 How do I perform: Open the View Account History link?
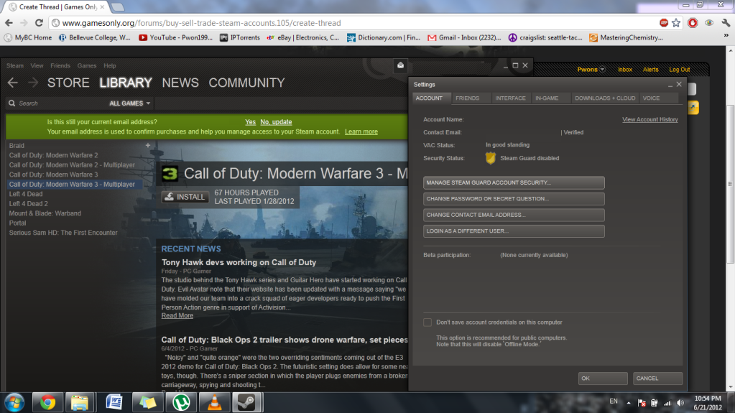tap(650, 119)
